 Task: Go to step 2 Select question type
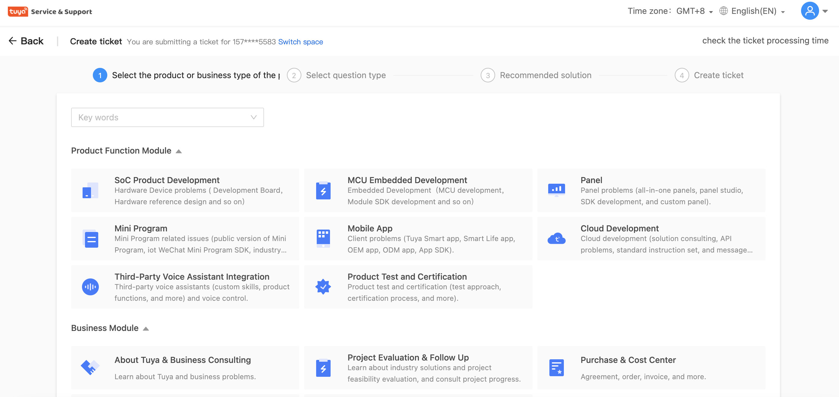(336, 75)
